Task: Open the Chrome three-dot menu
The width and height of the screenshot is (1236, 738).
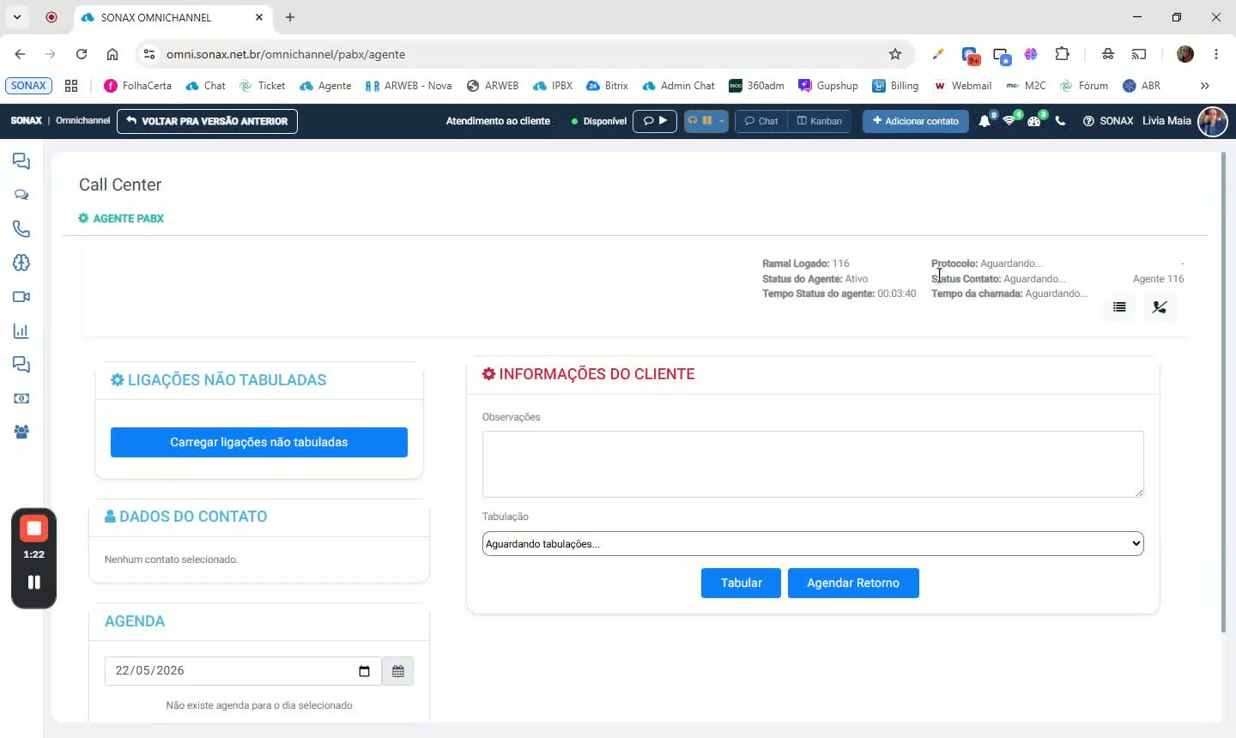Action: pos(1216,54)
